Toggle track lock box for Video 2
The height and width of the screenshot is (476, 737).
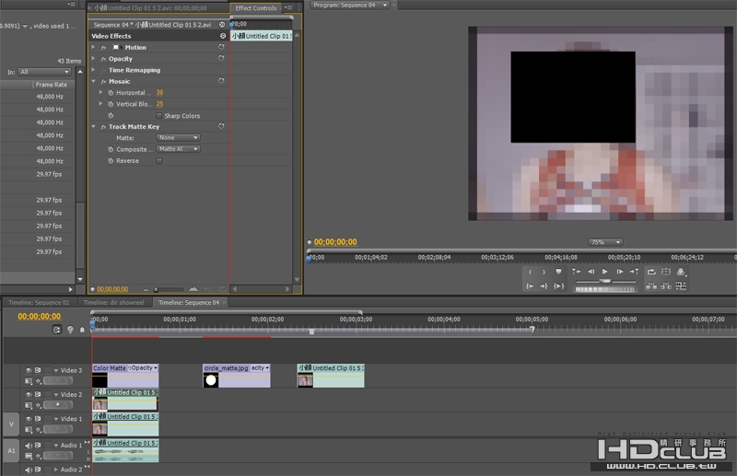pos(48,395)
